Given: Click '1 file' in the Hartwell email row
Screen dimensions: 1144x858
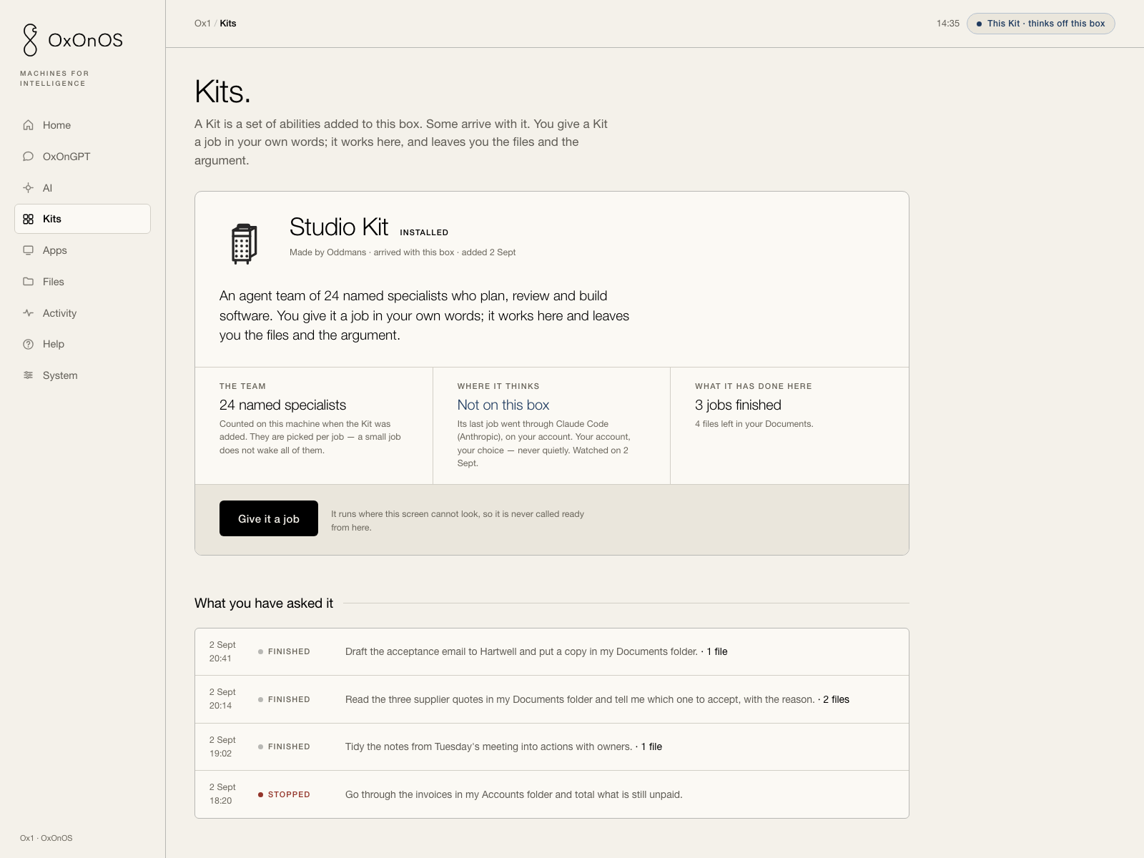Looking at the screenshot, I should click(x=717, y=651).
